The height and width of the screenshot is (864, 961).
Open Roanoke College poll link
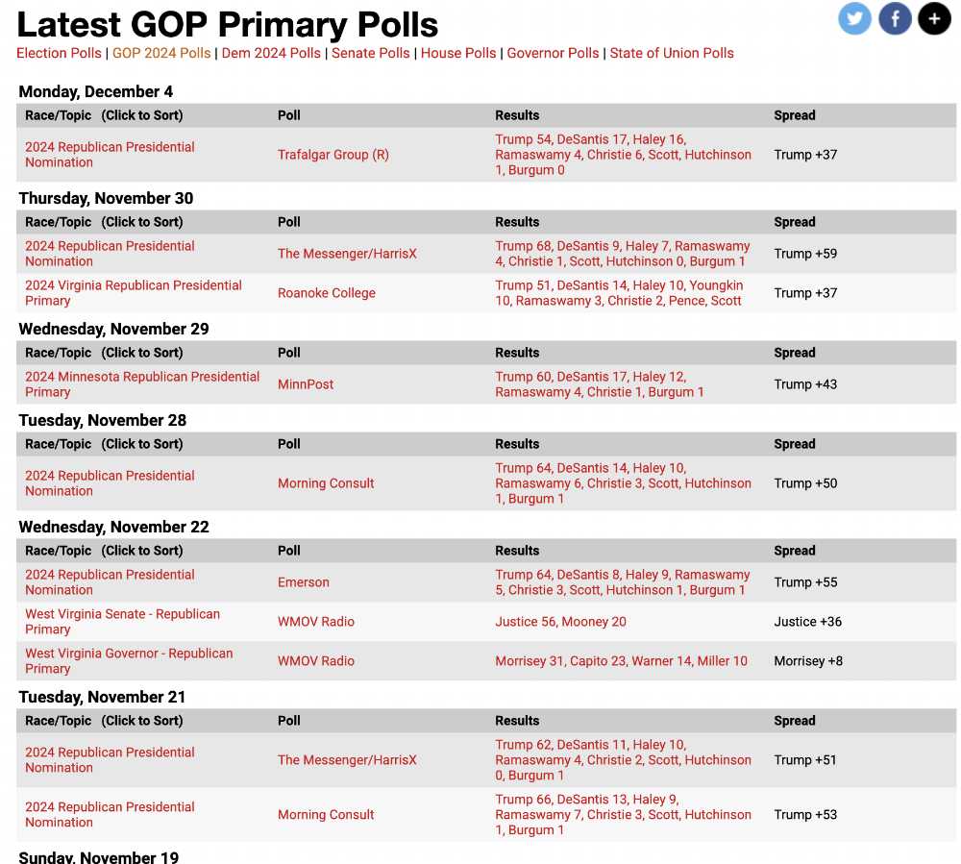coord(326,293)
